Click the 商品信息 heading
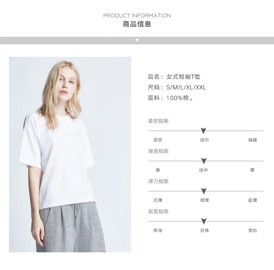Viewport: 274px width, 270px height. (x=137, y=24)
